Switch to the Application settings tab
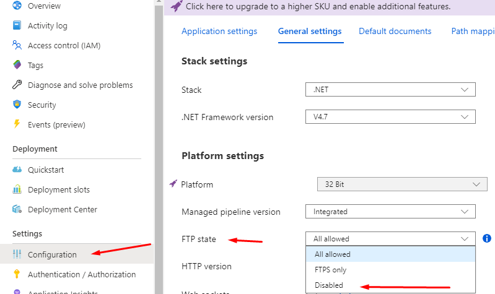 tap(219, 32)
